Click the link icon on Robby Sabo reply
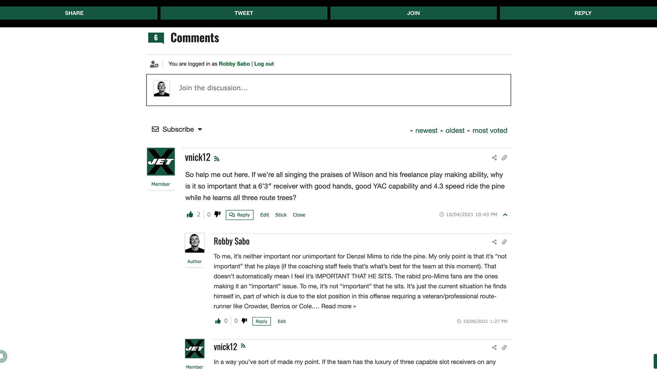Viewport: 657px width, 369px height. click(x=505, y=242)
